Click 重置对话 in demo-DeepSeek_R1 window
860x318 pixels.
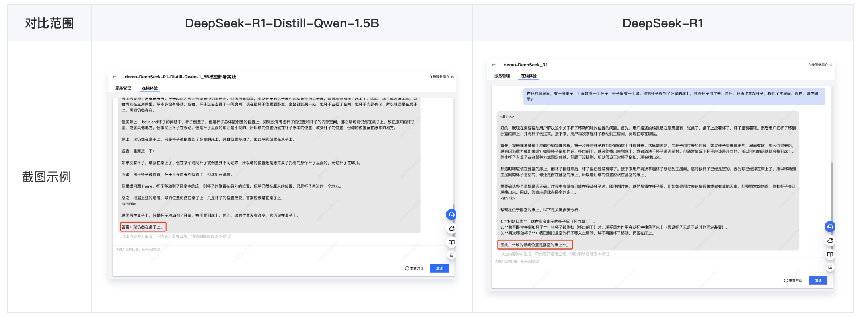(793, 281)
